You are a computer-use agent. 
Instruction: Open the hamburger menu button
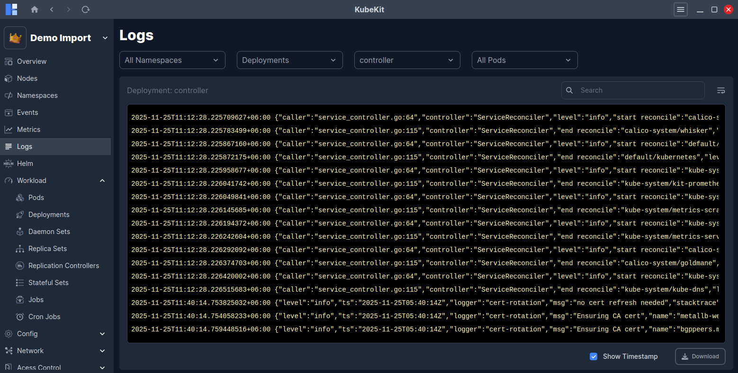(x=681, y=9)
